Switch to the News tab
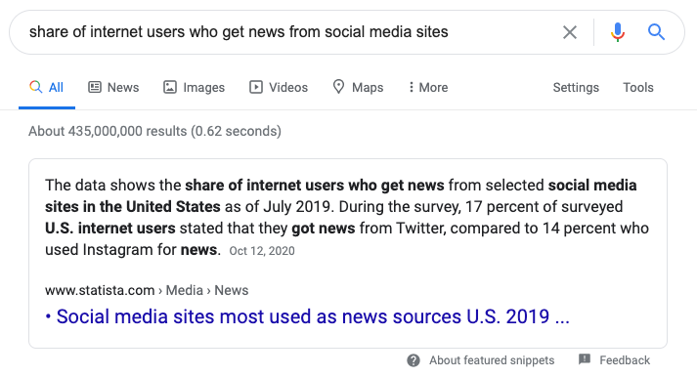This screenshot has width=697, height=377. pos(113,88)
